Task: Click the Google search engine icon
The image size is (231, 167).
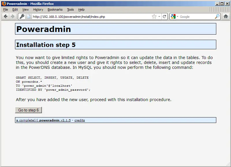Action: (173, 16)
